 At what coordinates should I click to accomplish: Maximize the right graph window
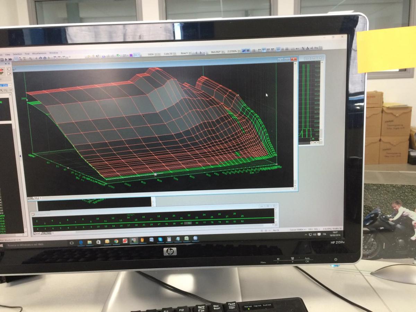click(313, 58)
